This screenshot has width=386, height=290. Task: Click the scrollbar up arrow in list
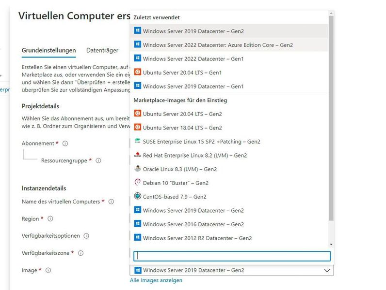click(x=331, y=13)
